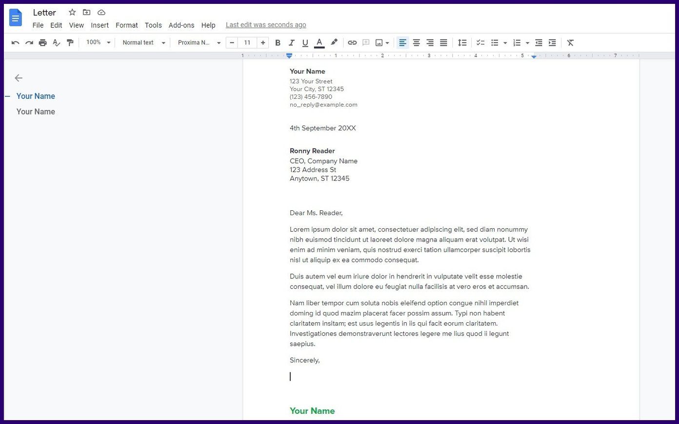Open the 100% zoom dropdown
This screenshot has height=424, width=679.
(99, 43)
